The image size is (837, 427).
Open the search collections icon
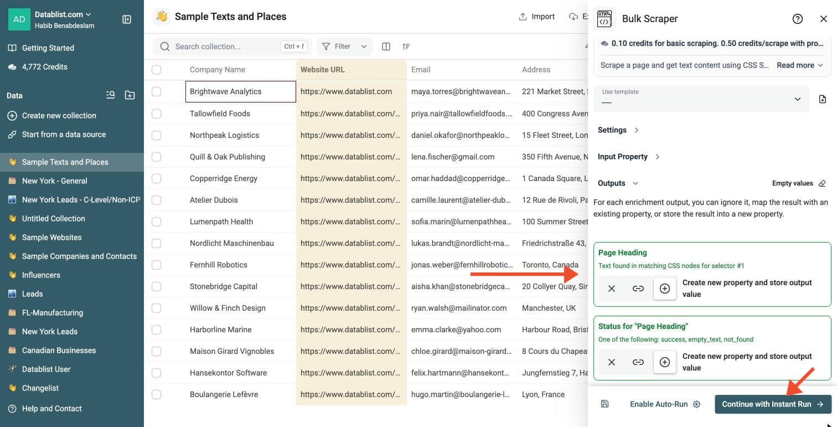pos(111,95)
